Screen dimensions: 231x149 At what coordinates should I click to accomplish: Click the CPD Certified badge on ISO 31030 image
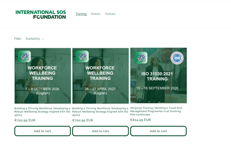pyautogui.click(x=141, y=58)
